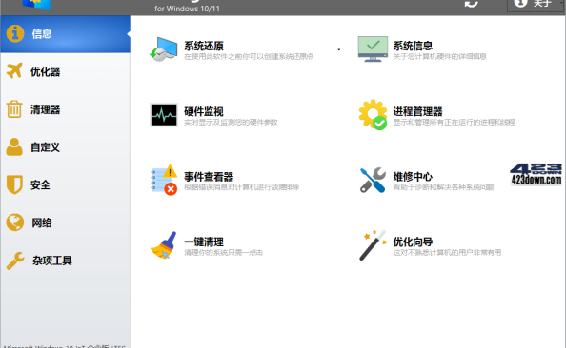Select 杂项工具 in the sidebar
This screenshot has width=566, height=348.
[66, 261]
